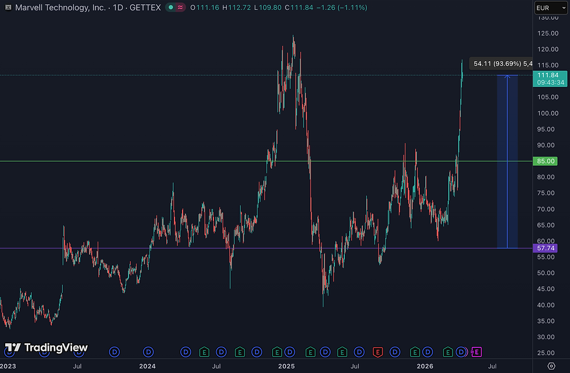Click the 125.00 price axis label
570x373 pixels.
pyautogui.click(x=548, y=33)
